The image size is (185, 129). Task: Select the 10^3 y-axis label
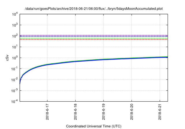(15, 25)
